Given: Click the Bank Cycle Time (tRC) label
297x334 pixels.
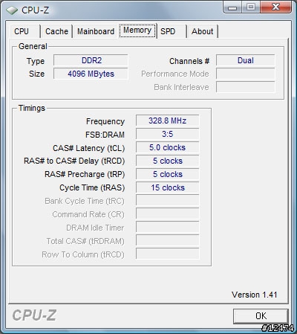Looking at the screenshot, I should pyautogui.click(x=85, y=202).
